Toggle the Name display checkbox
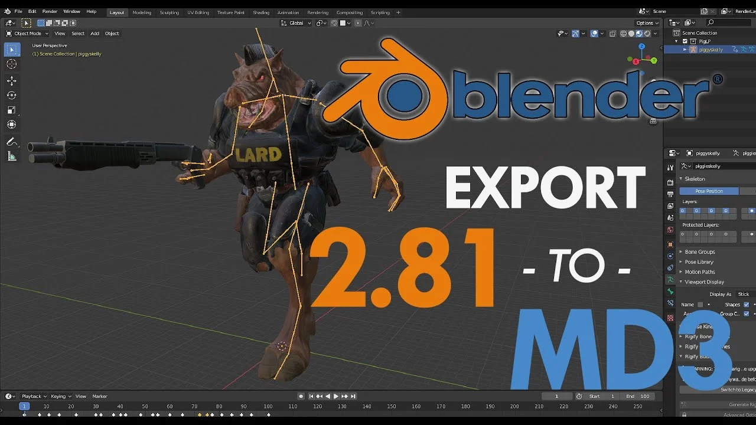This screenshot has width=756, height=425. (700, 305)
